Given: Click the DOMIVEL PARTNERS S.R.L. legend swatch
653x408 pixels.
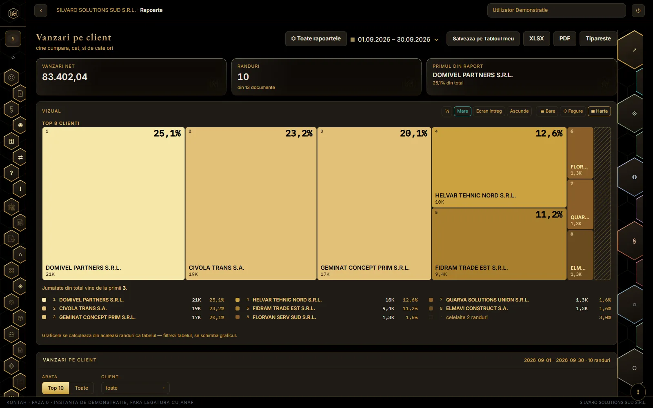Looking at the screenshot, I should pyautogui.click(x=44, y=300).
